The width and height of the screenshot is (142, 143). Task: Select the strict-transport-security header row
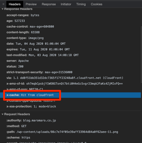[70, 72]
